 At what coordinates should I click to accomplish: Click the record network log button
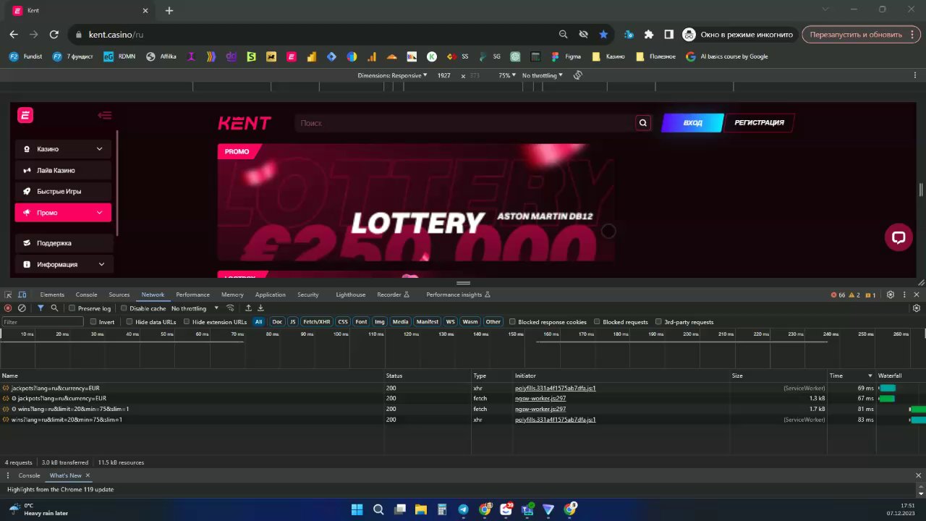pos(8,308)
